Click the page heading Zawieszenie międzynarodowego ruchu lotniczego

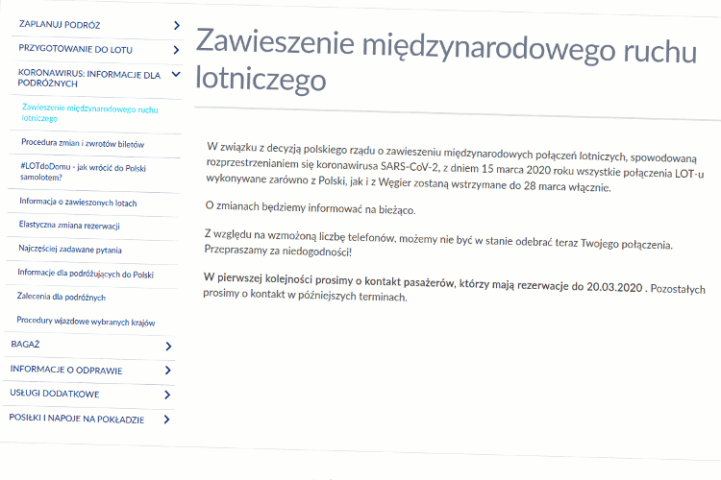(x=446, y=60)
